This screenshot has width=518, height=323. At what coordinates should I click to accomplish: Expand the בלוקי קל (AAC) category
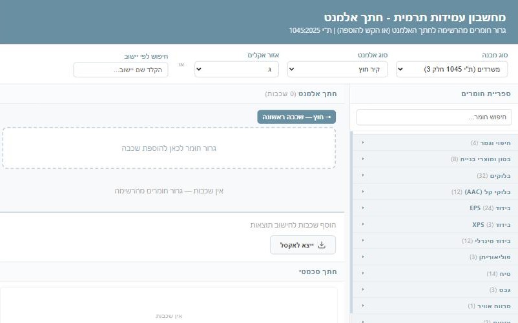tap(434, 191)
